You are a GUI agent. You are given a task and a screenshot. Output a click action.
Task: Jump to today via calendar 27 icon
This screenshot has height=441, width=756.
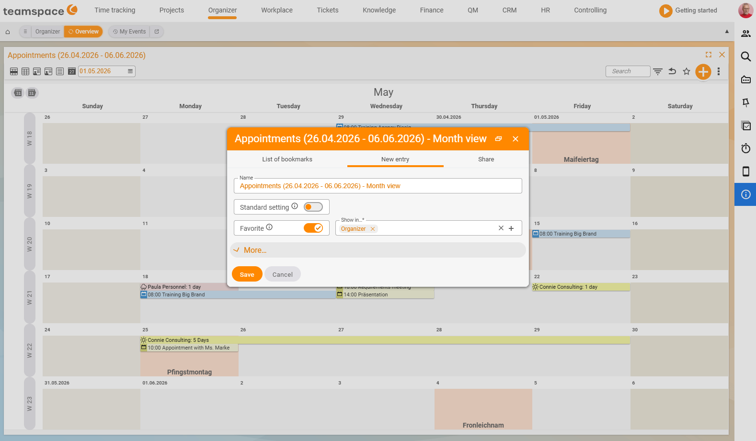point(72,71)
